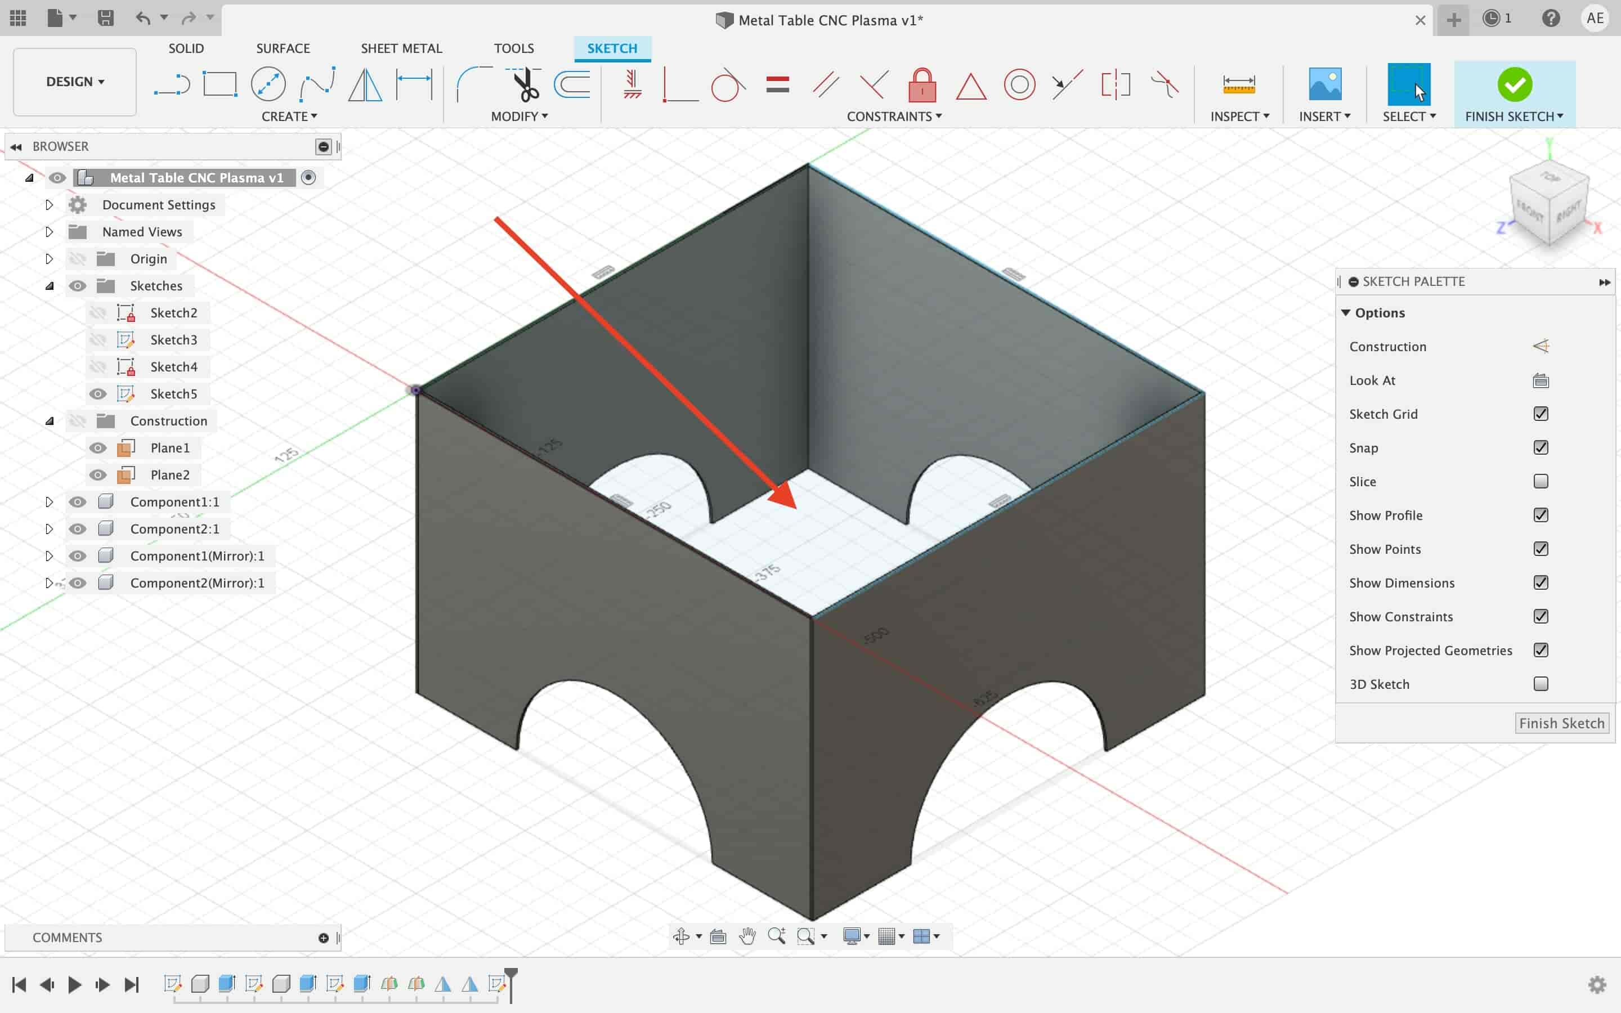Viewport: 1621px width, 1013px height.
Task: Show Sketch2 using its eye icon
Action: pyautogui.click(x=98, y=313)
